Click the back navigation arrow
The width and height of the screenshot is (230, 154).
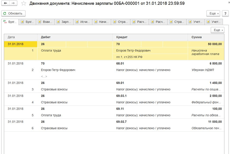click(5, 4)
